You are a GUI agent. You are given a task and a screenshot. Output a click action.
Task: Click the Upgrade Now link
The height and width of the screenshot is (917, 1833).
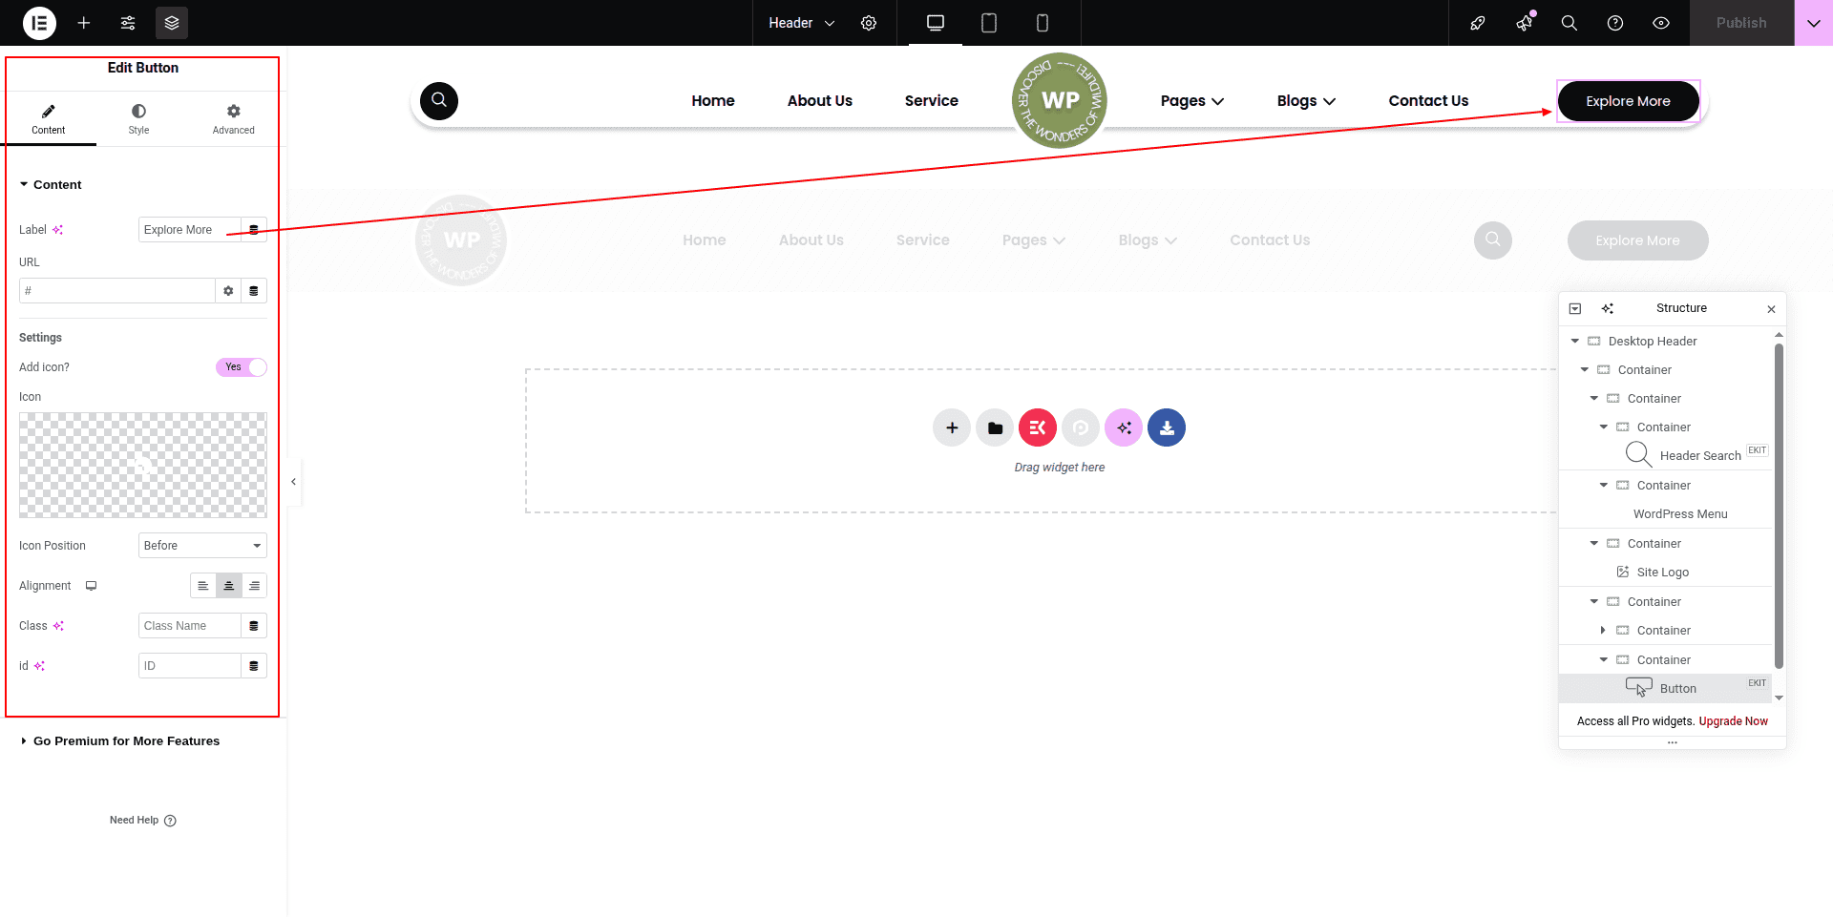coord(1733,721)
